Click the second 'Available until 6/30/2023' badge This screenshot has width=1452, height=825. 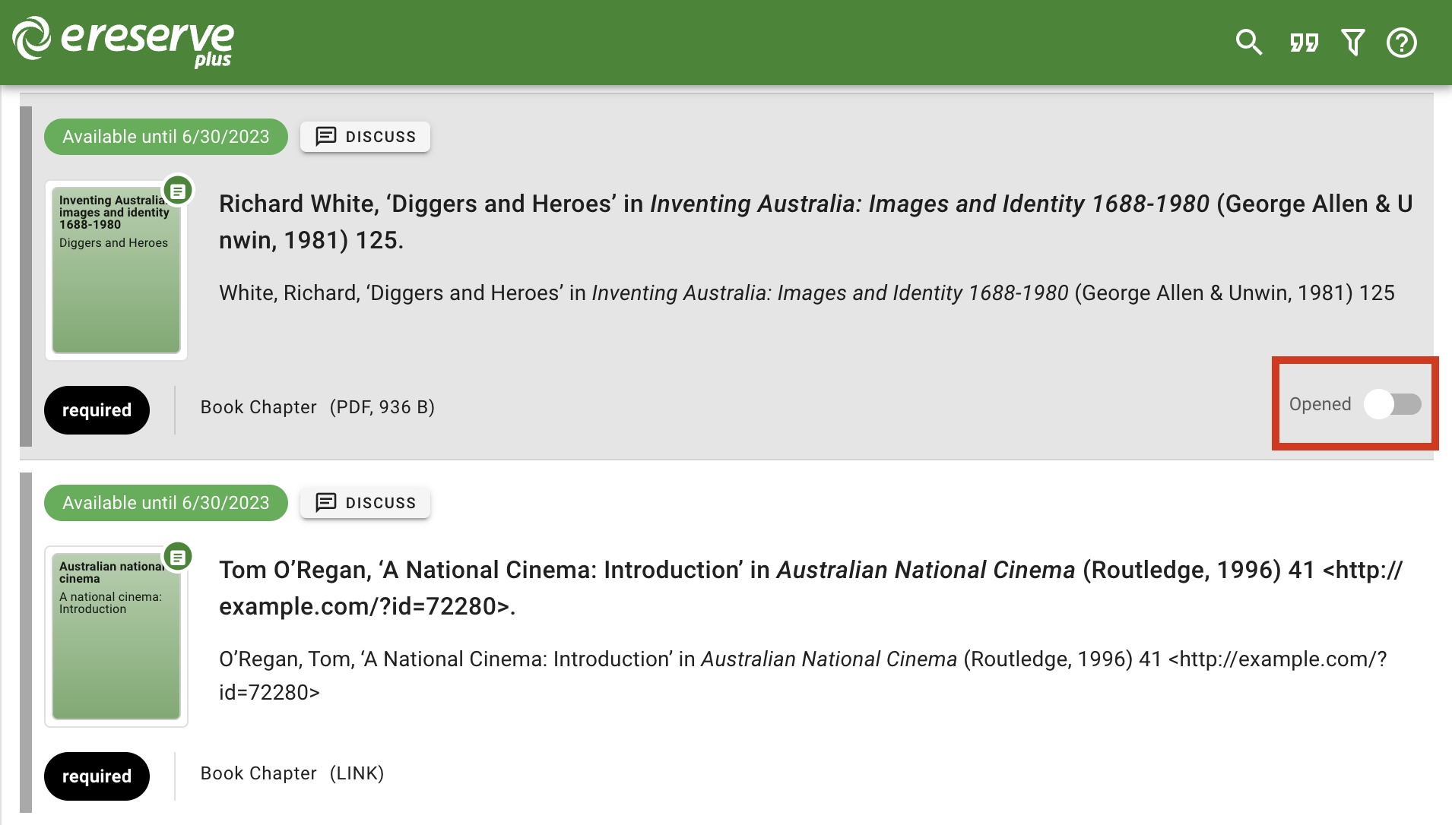coord(166,503)
